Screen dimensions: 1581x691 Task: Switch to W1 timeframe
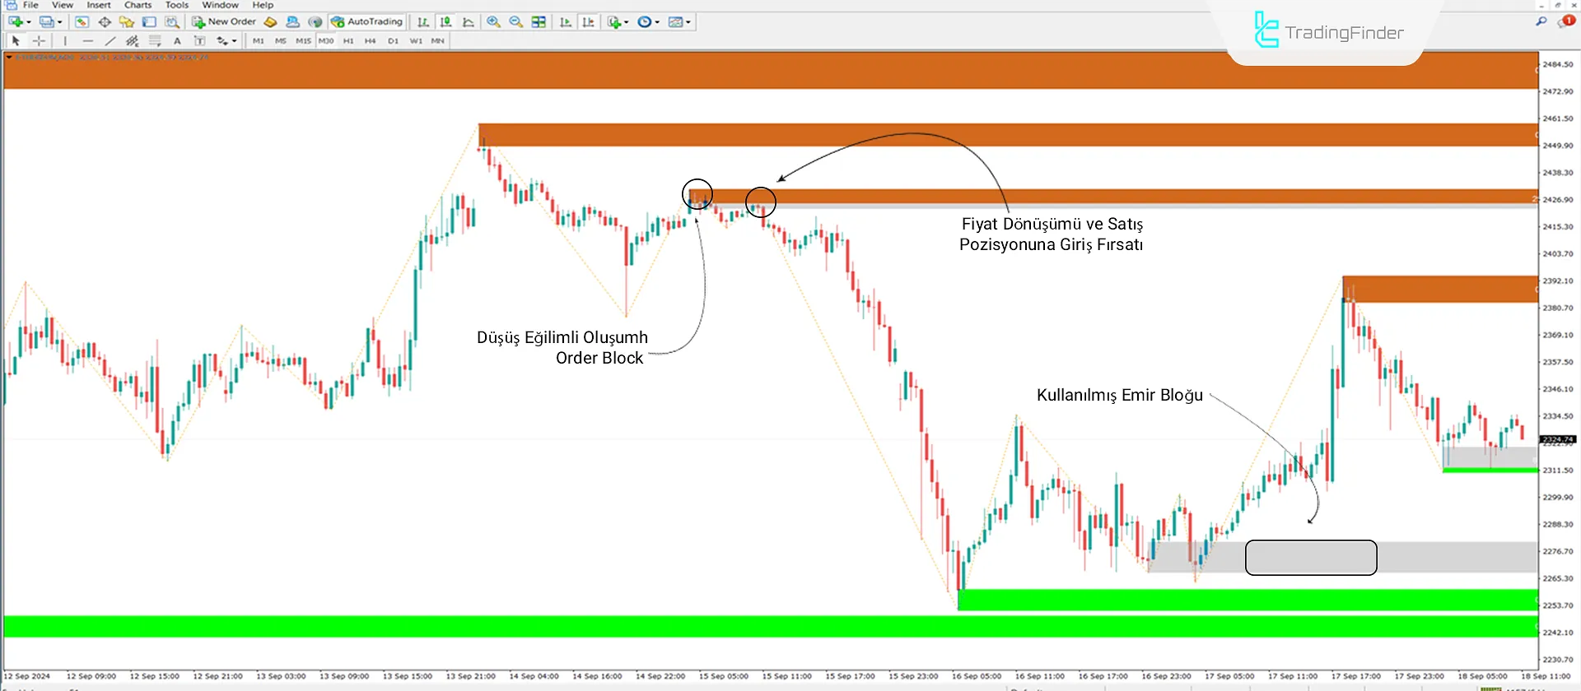click(x=416, y=40)
